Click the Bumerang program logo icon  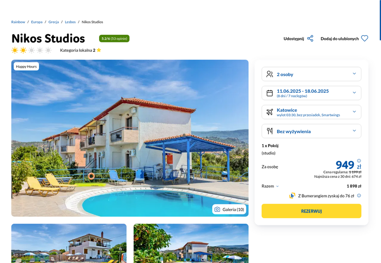point(292,195)
